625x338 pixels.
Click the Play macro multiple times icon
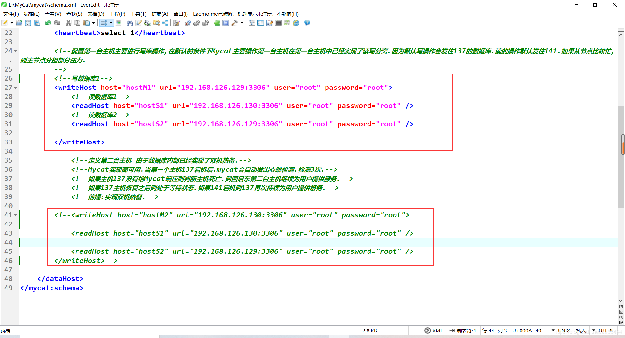click(205, 23)
